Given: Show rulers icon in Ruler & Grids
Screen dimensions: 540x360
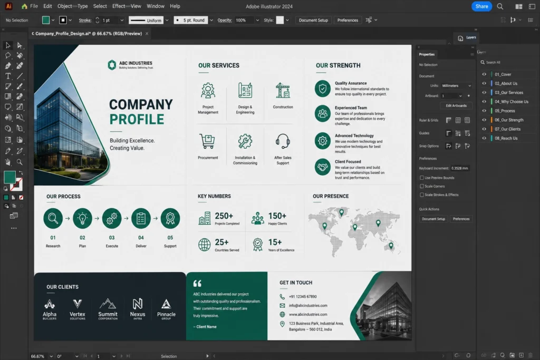Looking at the screenshot, I should pos(448,120).
